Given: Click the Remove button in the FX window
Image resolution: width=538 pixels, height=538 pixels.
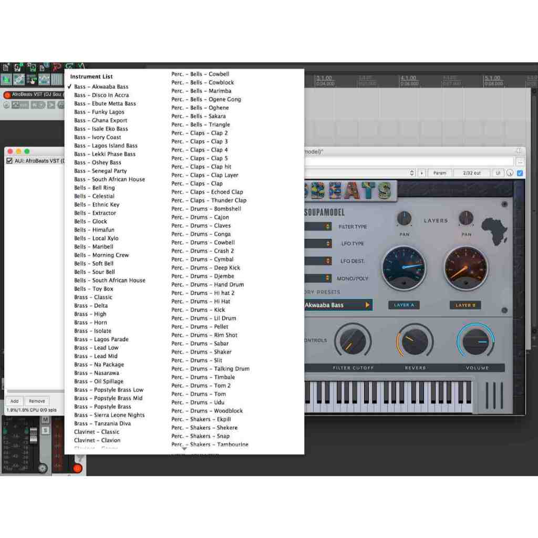Looking at the screenshot, I should (37, 401).
